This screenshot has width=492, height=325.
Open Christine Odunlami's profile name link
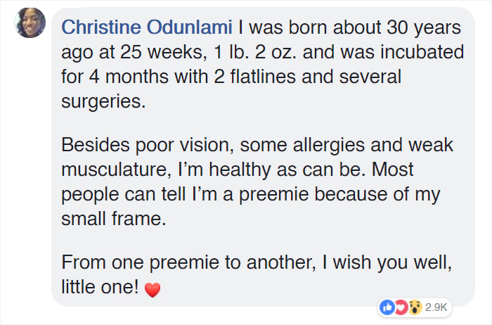click(148, 28)
